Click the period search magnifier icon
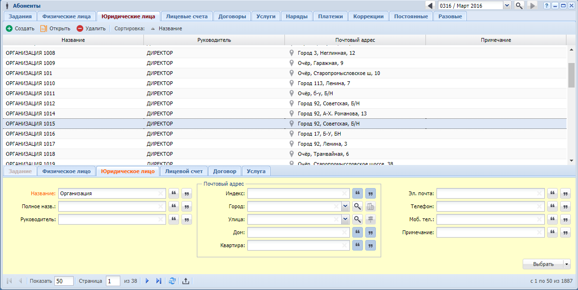 coord(519,5)
